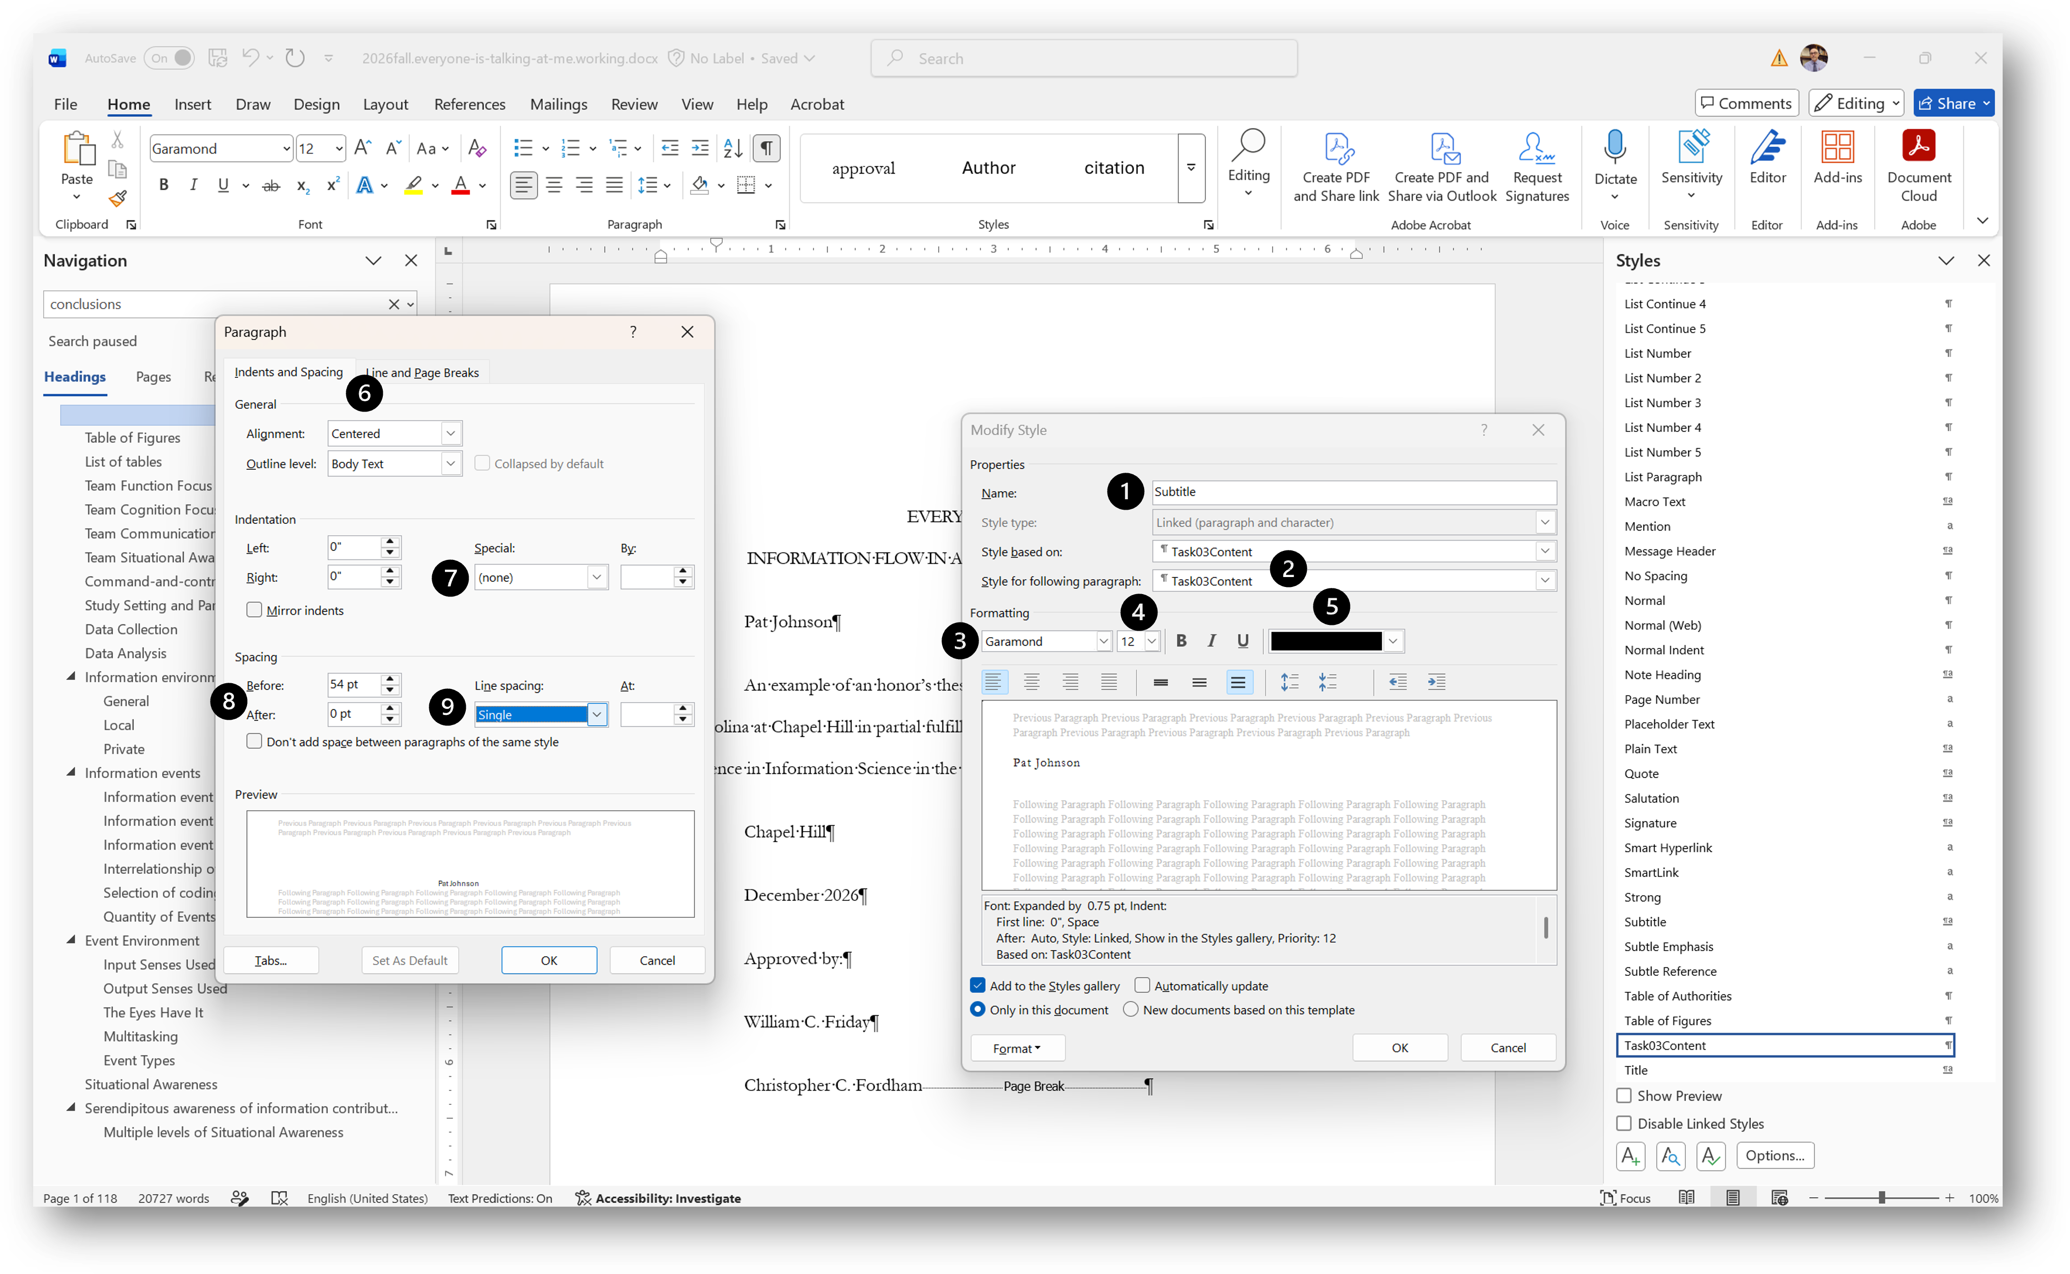Click Clear All Formatting icon
The height and width of the screenshot is (1274, 2070).
(x=477, y=148)
